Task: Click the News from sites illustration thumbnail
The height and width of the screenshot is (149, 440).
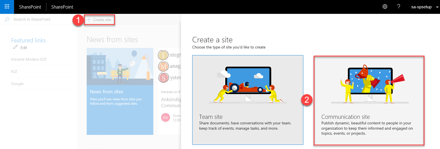Action: (120, 66)
